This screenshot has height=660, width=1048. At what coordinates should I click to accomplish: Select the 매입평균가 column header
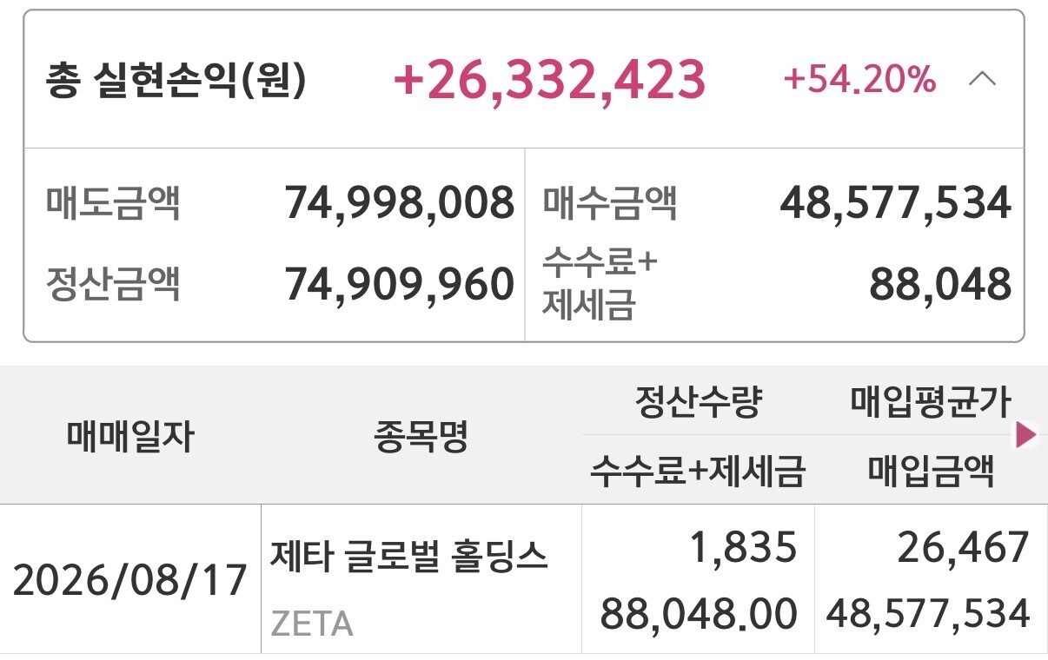tap(931, 401)
